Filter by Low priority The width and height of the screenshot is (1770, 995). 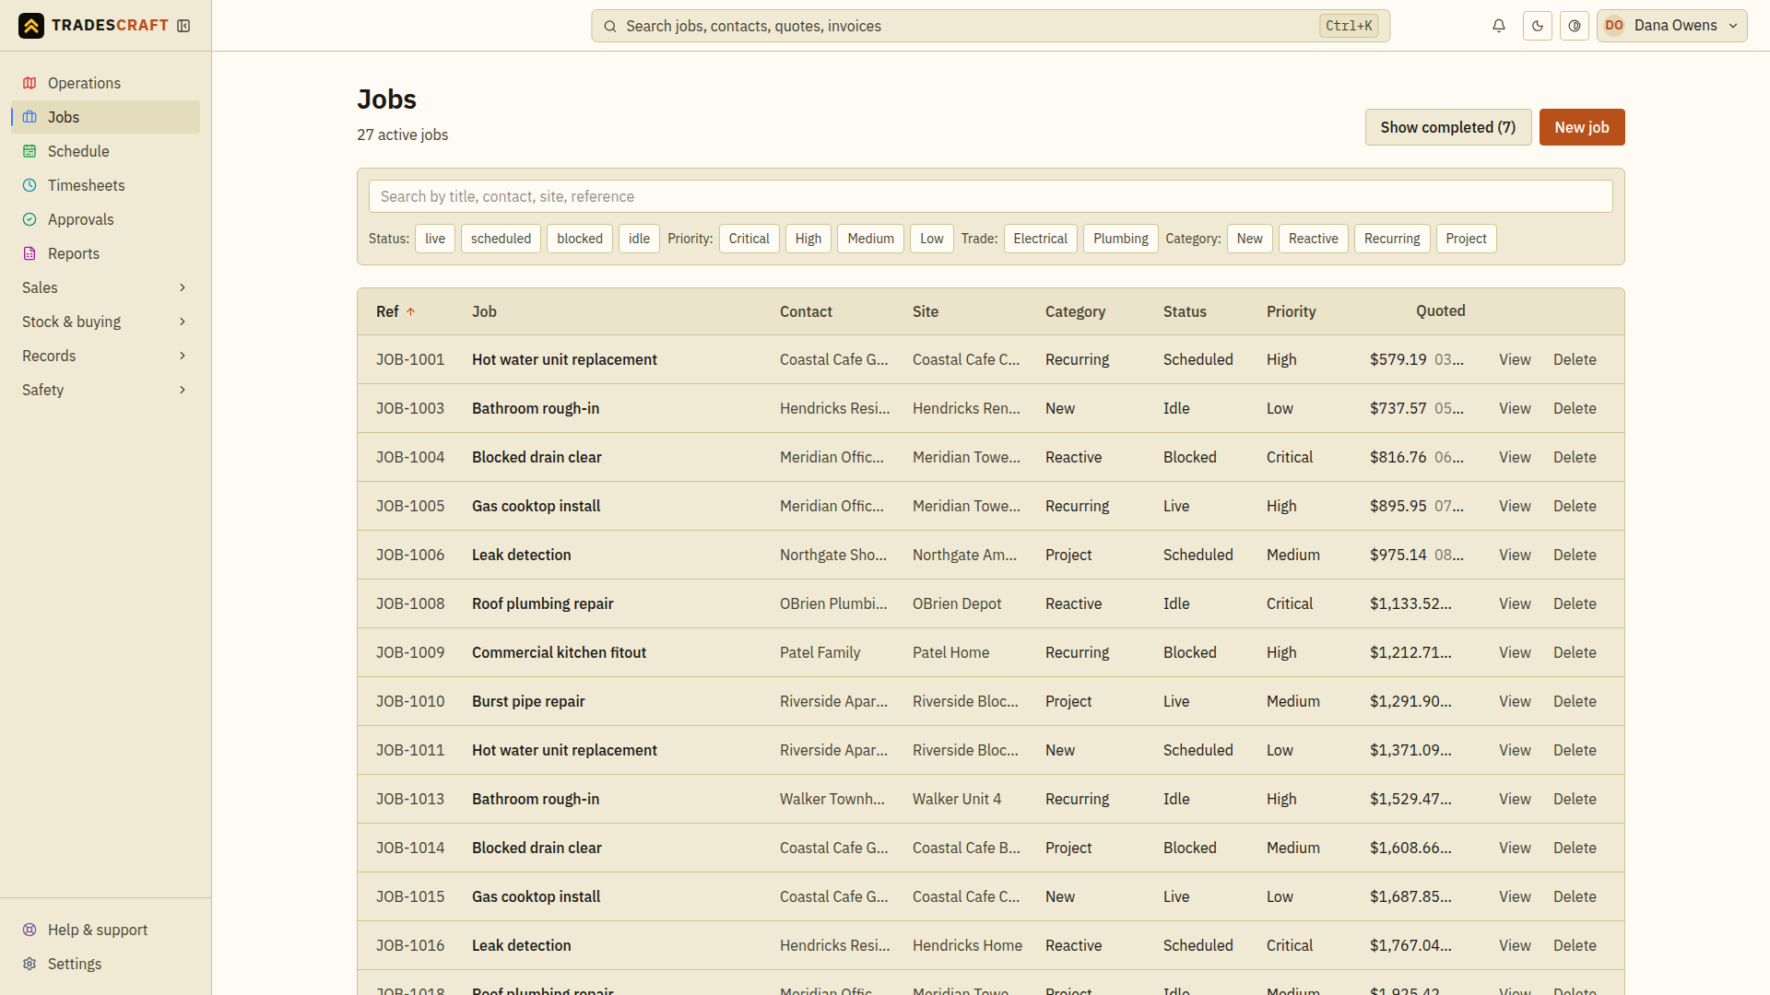tap(932, 239)
